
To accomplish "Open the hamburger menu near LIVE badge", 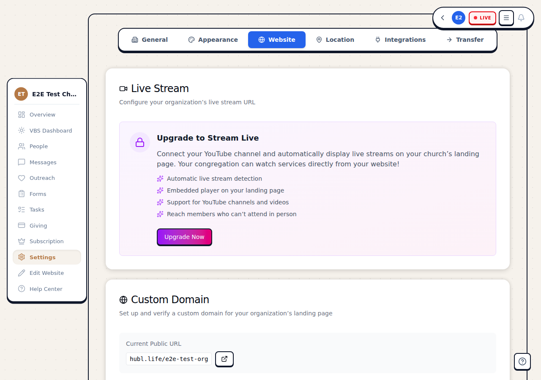I will click(x=506, y=18).
